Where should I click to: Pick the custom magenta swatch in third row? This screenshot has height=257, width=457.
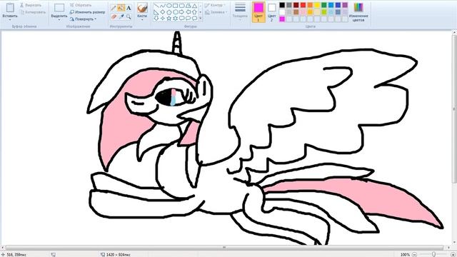282,19
